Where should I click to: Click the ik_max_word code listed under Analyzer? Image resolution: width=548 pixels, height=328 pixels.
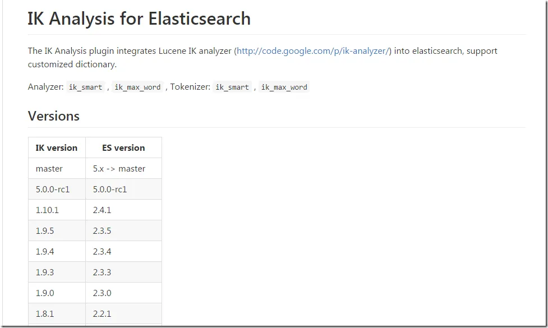[137, 87]
